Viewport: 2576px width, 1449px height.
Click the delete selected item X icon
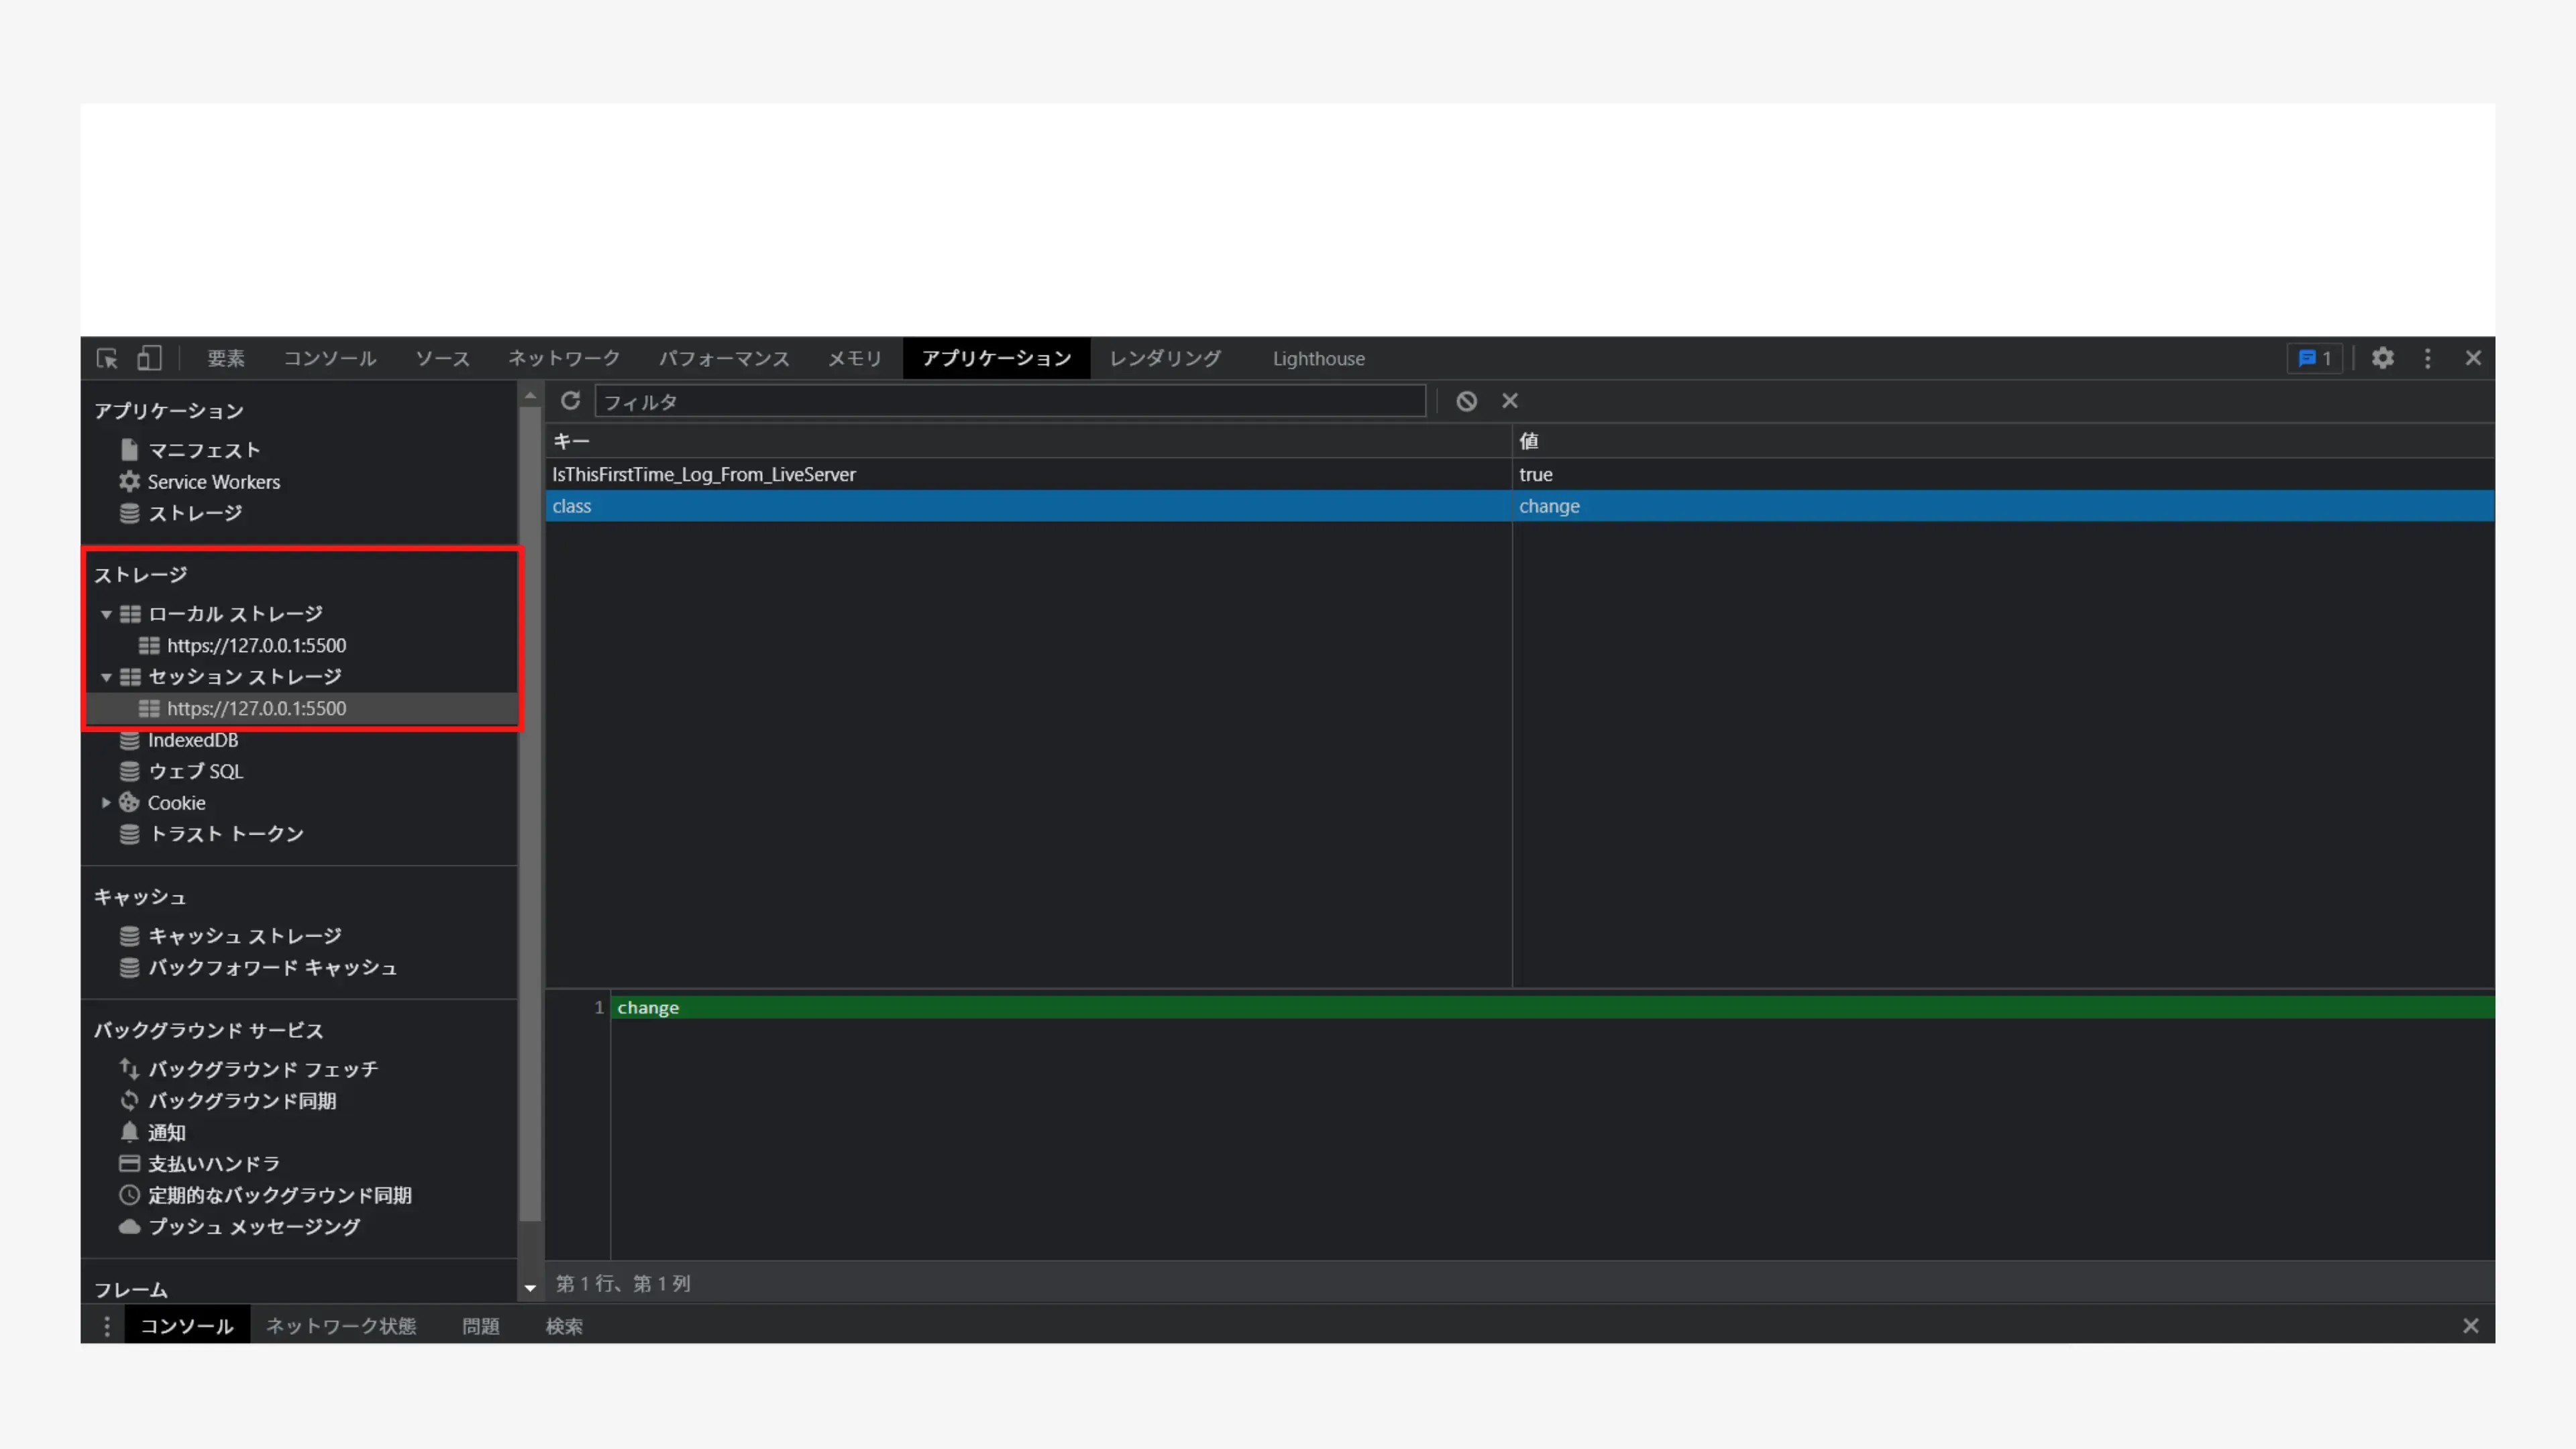(1510, 401)
